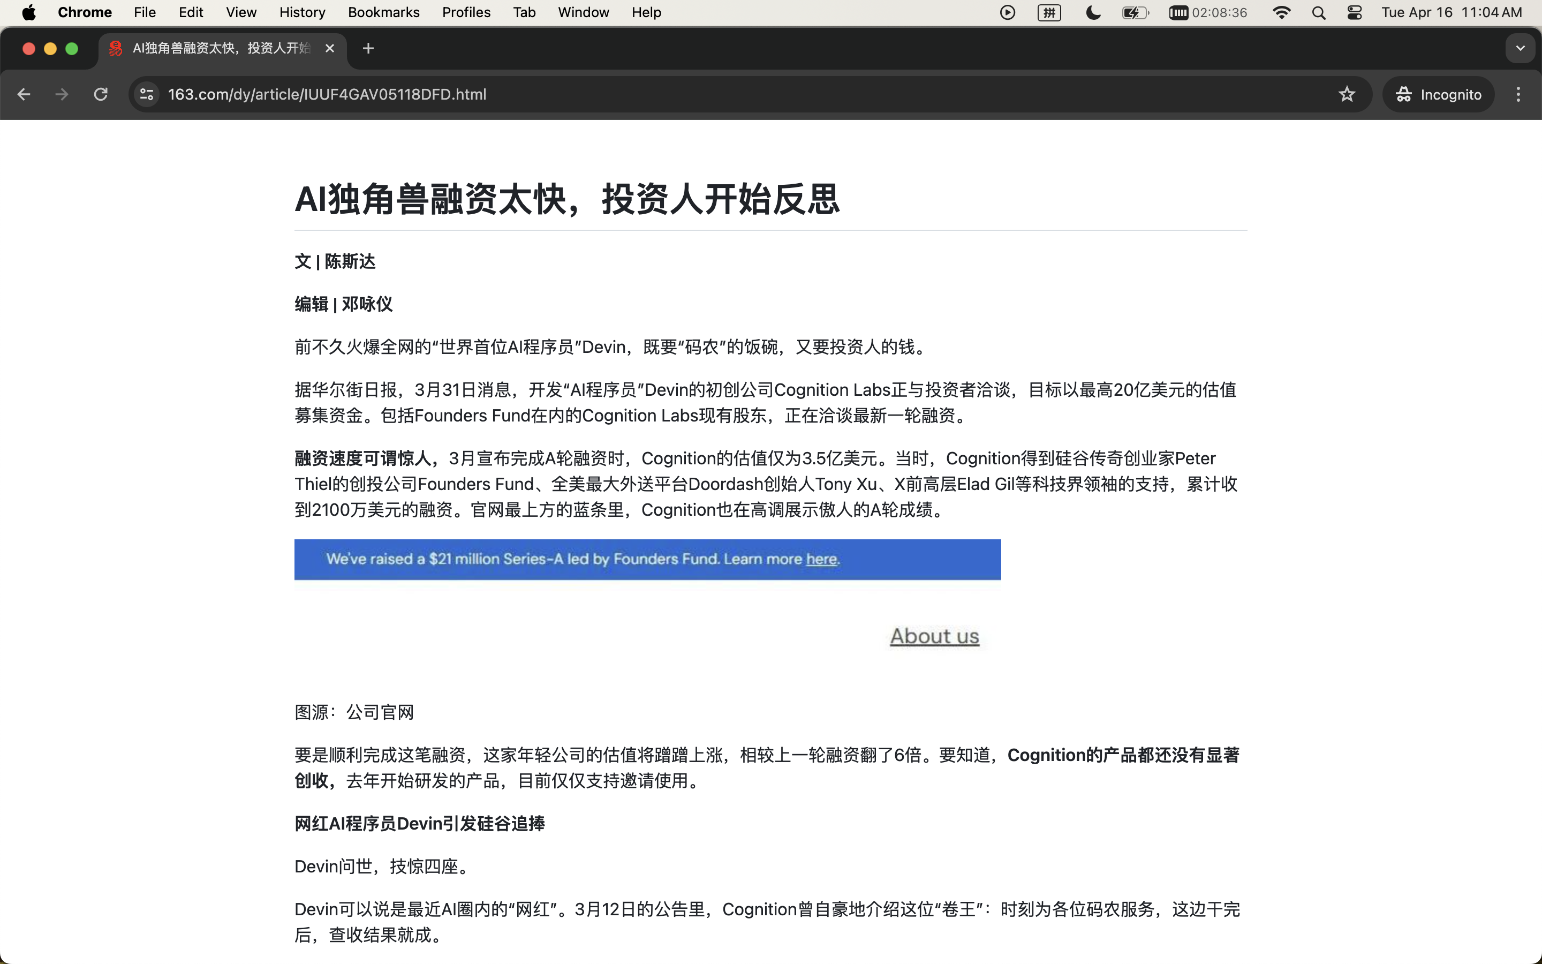This screenshot has height=964, width=1542.
Task: Click the blue Series-A banner image
Action: (x=647, y=560)
